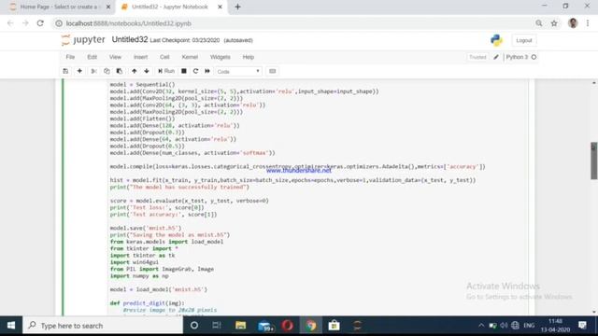Open Chrome three-dot menu
Viewport: 598px width, 336px height.
(588, 23)
